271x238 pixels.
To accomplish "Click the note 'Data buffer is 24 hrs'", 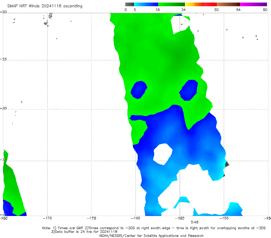I will tap(84, 232).
